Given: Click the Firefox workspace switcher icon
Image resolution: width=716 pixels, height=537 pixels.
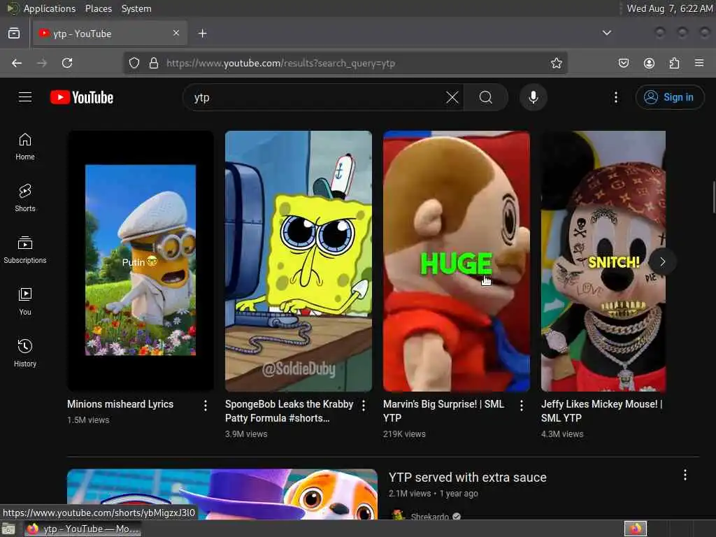Looking at the screenshot, I should [636, 529].
